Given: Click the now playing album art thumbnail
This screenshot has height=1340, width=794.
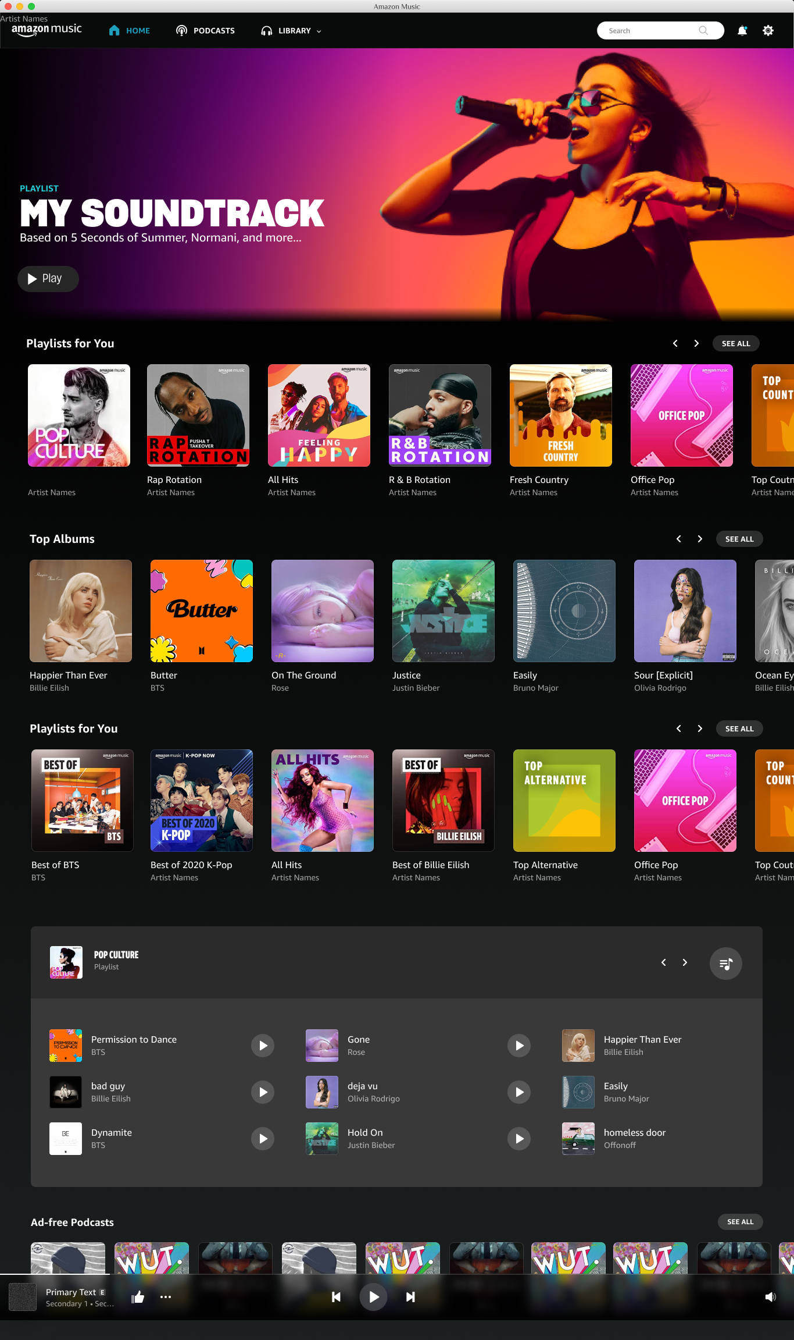Looking at the screenshot, I should tap(23, 1297).
